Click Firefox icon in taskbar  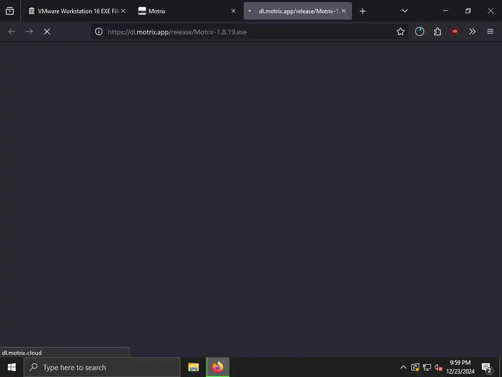click(x=218, y=367)
